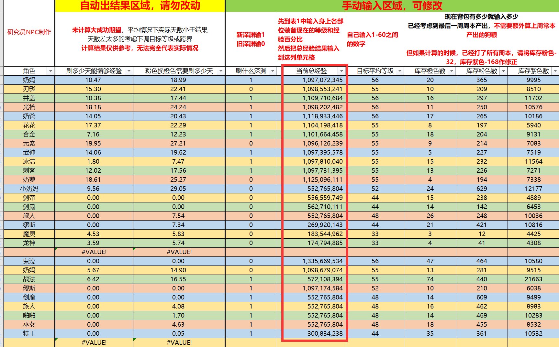This screenshot has height=347, width=559.
Task: Click the purple stock cell showing 21663
Action: click(x=533, y=279)
